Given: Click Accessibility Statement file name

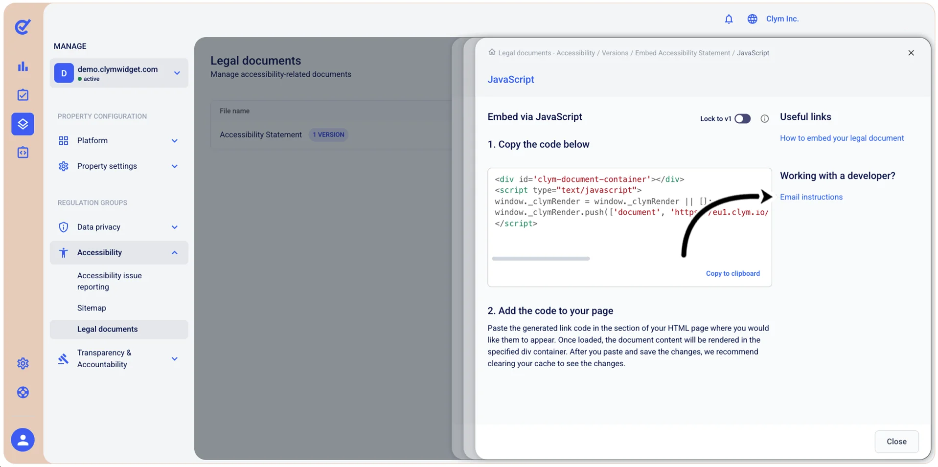Looking at the screenshot, I should point(260,135).
